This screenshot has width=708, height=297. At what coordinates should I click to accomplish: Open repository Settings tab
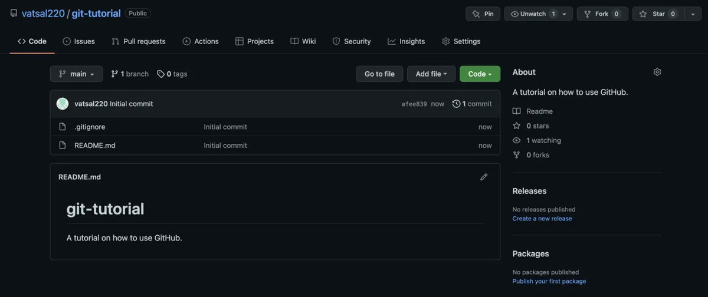(x=461, y=41)
